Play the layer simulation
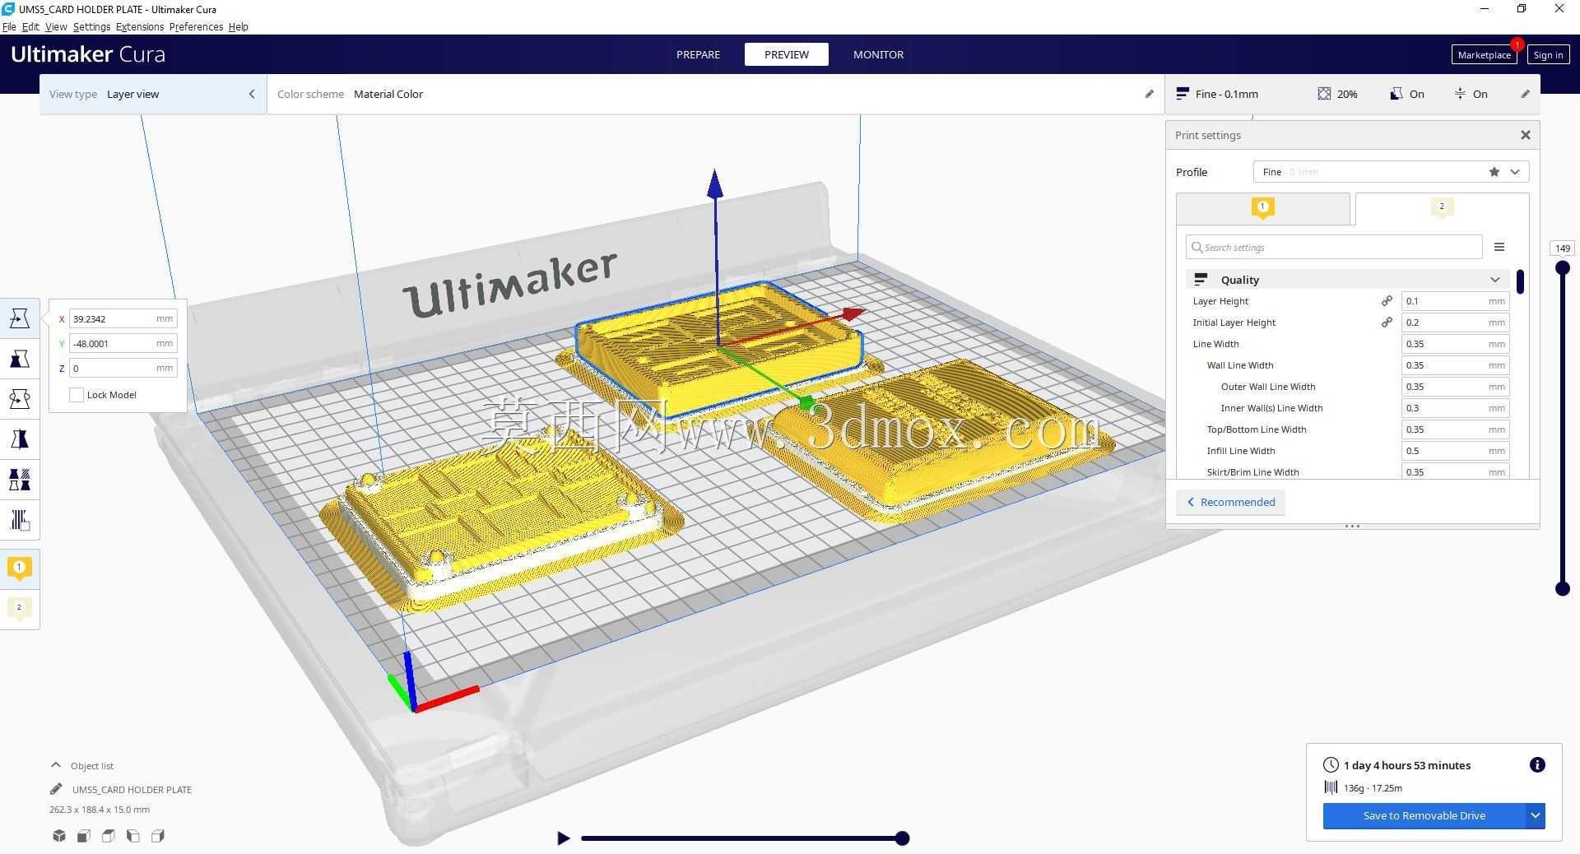 coord(563,838)
